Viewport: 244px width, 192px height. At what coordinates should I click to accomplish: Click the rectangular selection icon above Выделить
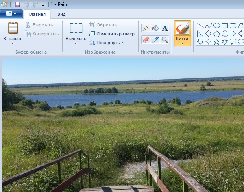coord(76,28)
